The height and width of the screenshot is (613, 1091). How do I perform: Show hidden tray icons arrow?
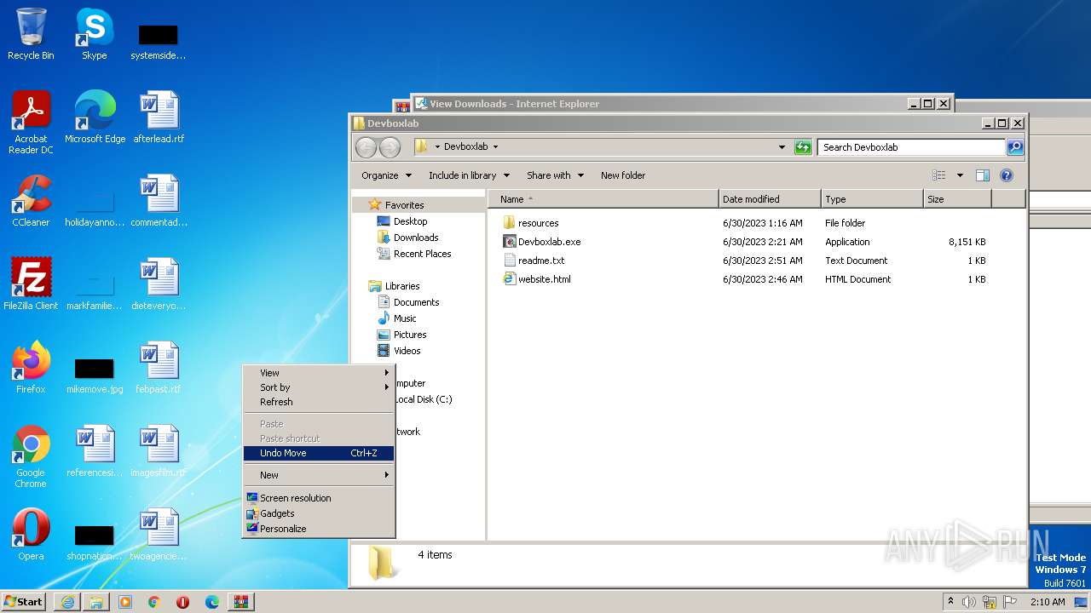pos(950,602)
